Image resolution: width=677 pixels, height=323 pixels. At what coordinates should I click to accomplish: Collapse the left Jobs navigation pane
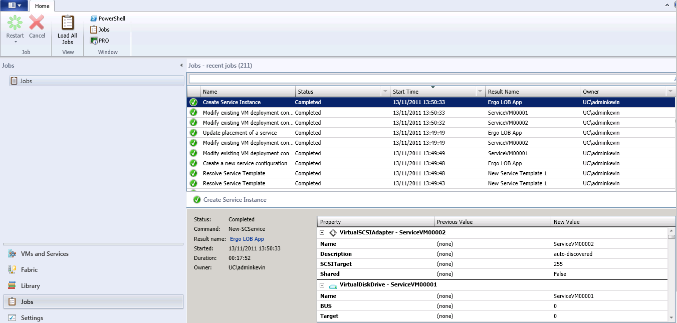[x=181, y=65]
